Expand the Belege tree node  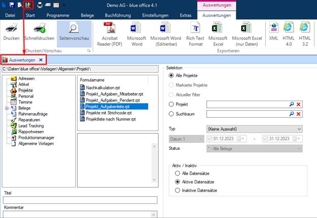tap(7, 108)
